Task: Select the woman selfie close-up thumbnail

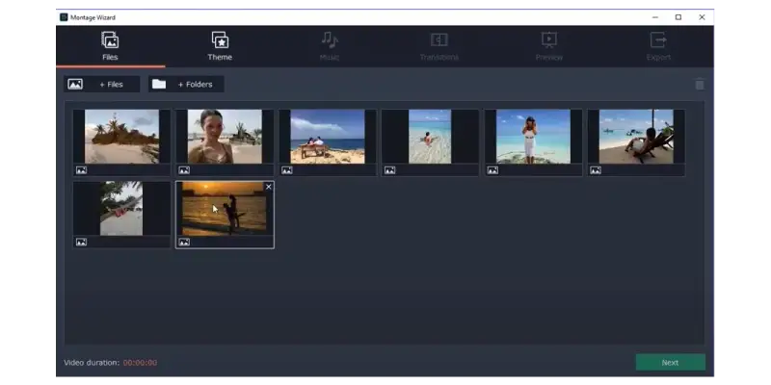Action: pyautogui.click(x=225, y=136)
